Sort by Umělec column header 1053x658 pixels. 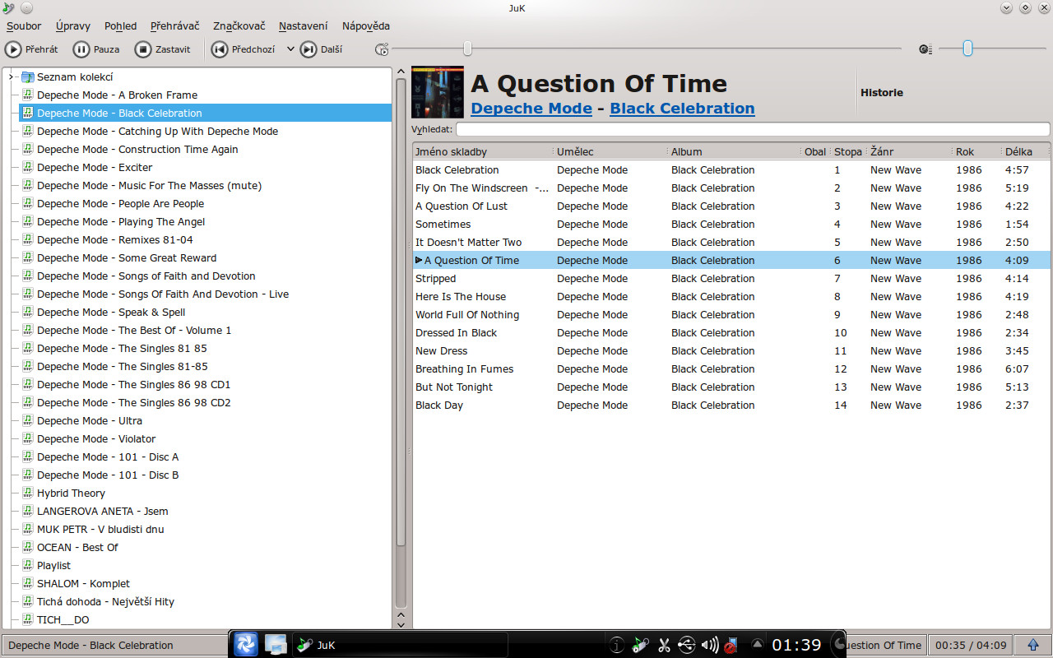tap(610, 151)
